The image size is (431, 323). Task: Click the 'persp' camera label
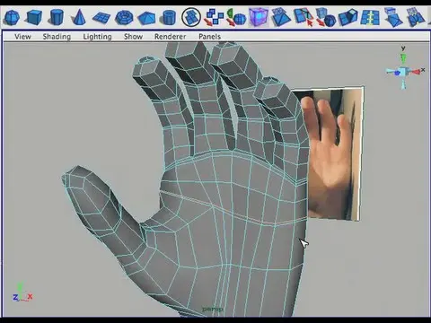[x=213, y=309]
